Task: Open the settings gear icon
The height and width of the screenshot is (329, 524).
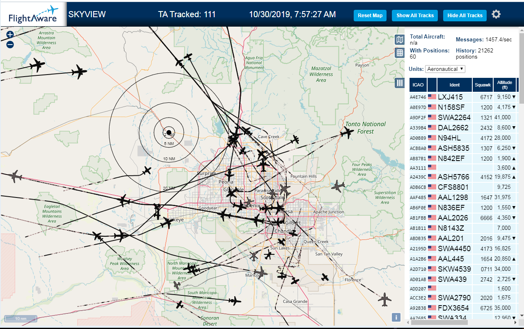Action: [x=496, y=14]
